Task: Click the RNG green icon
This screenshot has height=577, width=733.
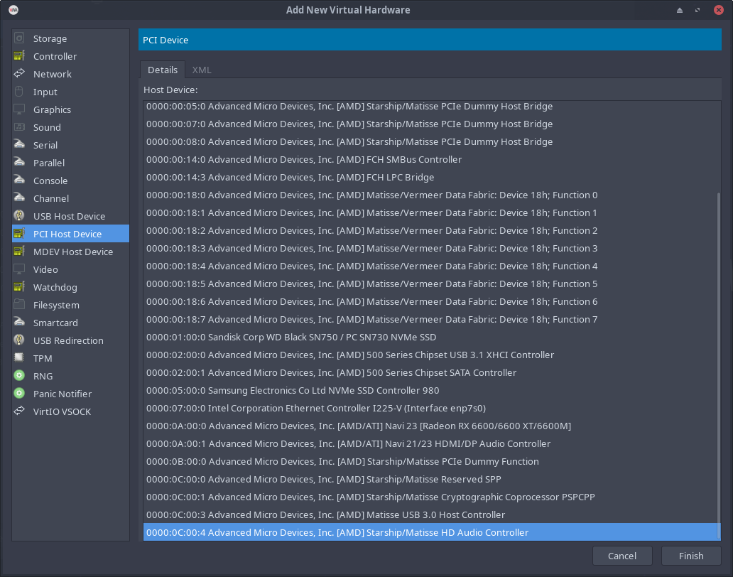Action: 19,376
